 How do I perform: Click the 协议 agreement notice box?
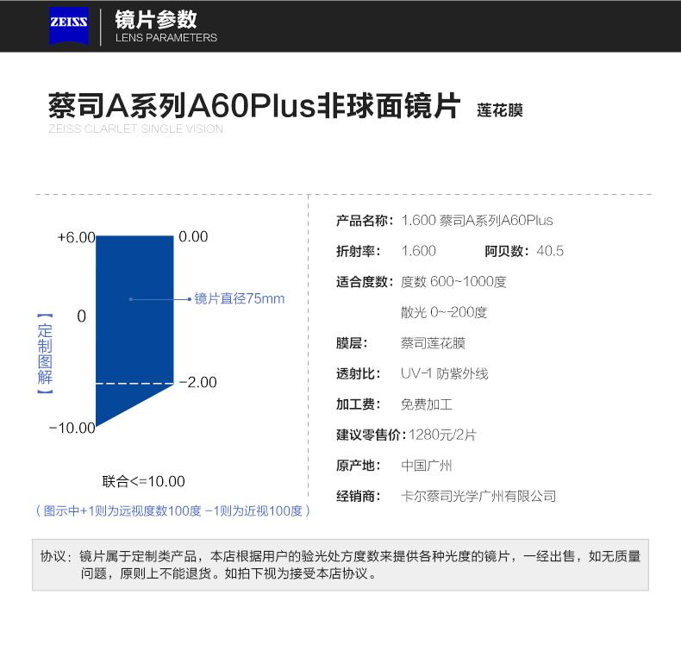coord(340,565)
